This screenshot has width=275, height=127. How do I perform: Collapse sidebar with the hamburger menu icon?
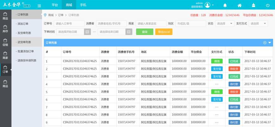coord(39,6)
